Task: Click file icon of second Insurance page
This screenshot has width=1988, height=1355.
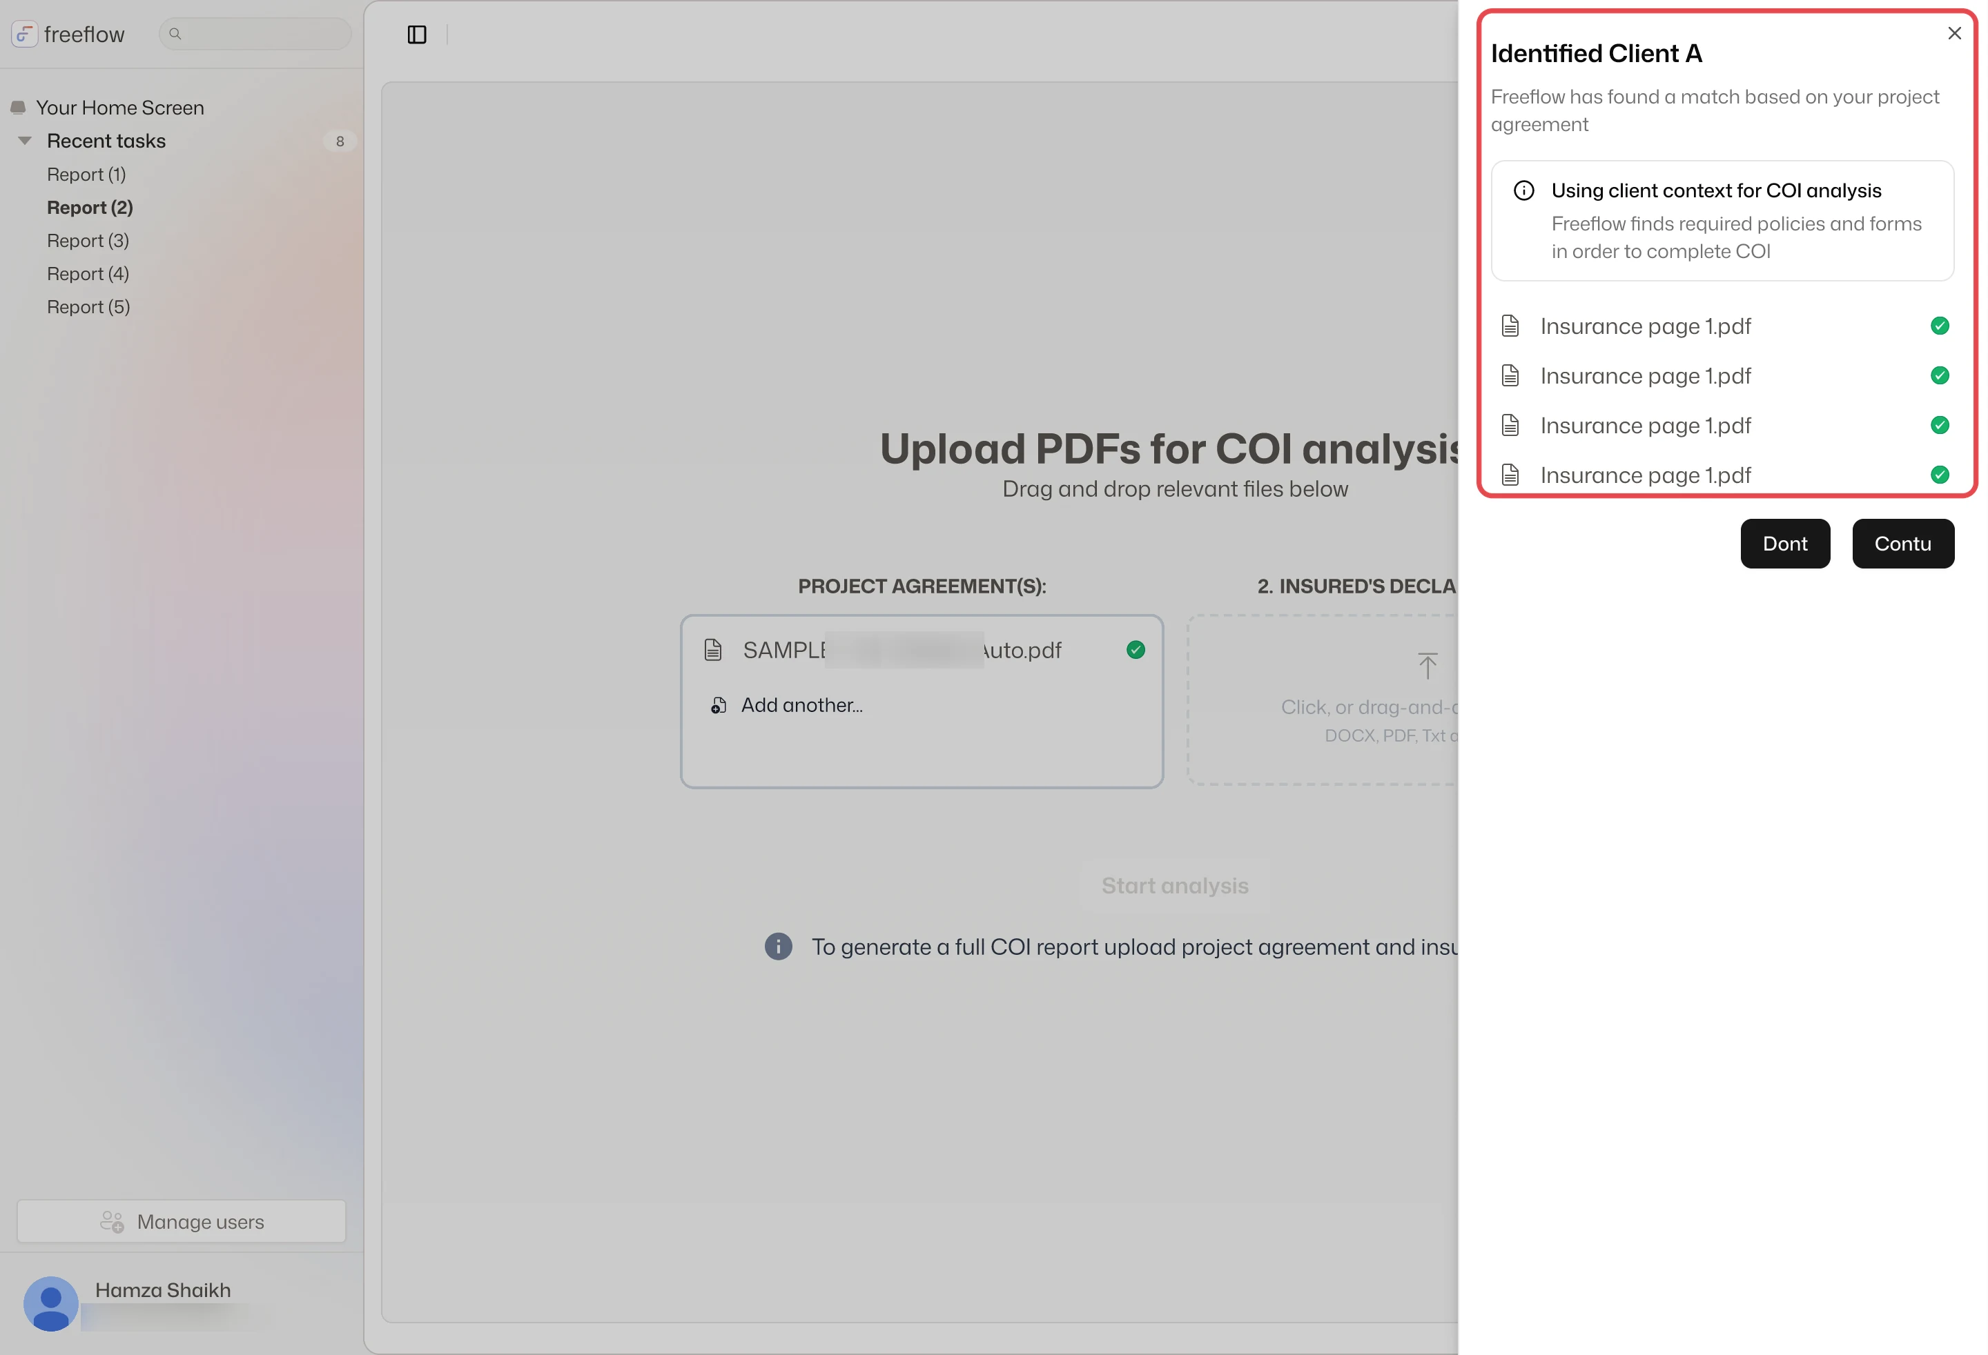Action: click(x=1511, y=375)
